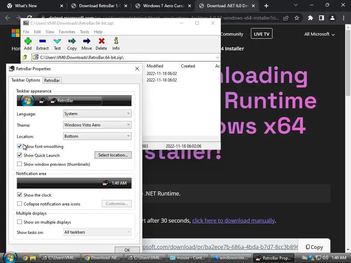Open 'mouse - Cont...' taskbar button
The width and height of the screenshot is (351, 263).
pos(187,258)
